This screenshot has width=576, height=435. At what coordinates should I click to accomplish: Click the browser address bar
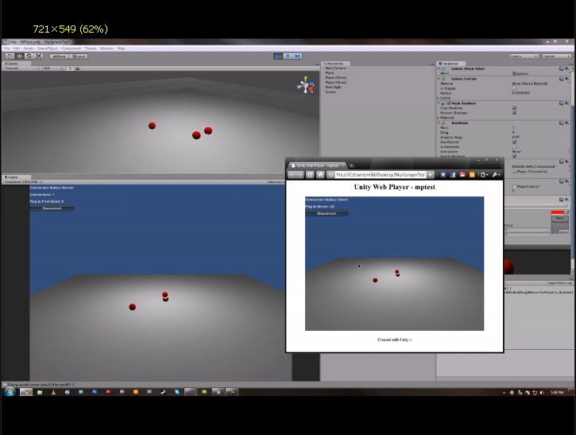(x=381, y=175)
